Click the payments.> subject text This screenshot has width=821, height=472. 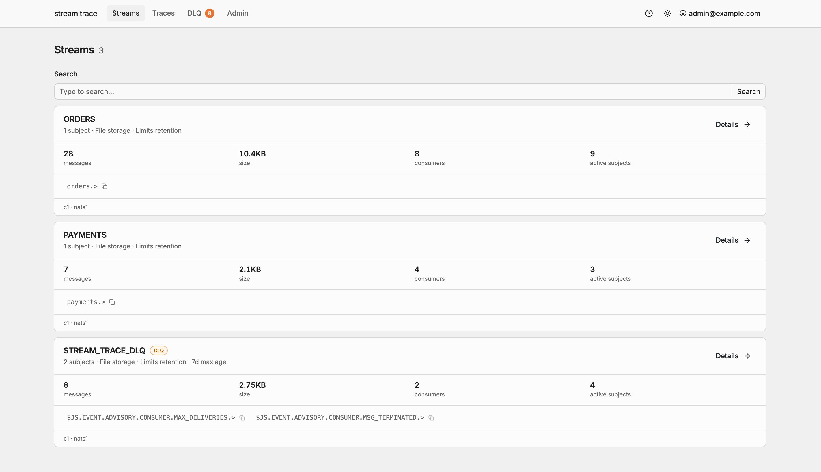86,302
